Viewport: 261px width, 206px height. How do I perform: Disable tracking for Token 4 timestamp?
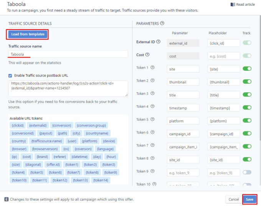click(x=247, y=108)
